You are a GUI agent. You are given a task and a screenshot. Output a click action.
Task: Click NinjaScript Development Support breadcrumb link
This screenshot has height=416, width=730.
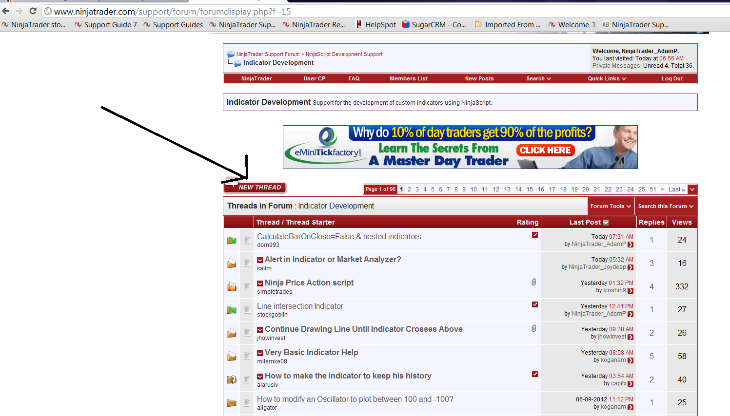(x=344, y=55)
